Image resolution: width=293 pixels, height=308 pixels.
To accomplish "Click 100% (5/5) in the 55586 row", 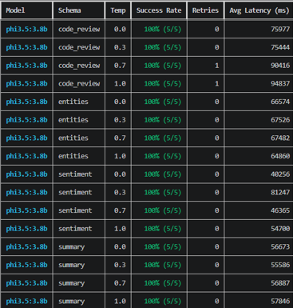I will [x=163, y=265].
